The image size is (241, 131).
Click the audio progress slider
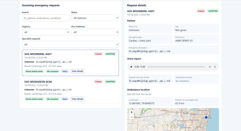coord(176,67)
